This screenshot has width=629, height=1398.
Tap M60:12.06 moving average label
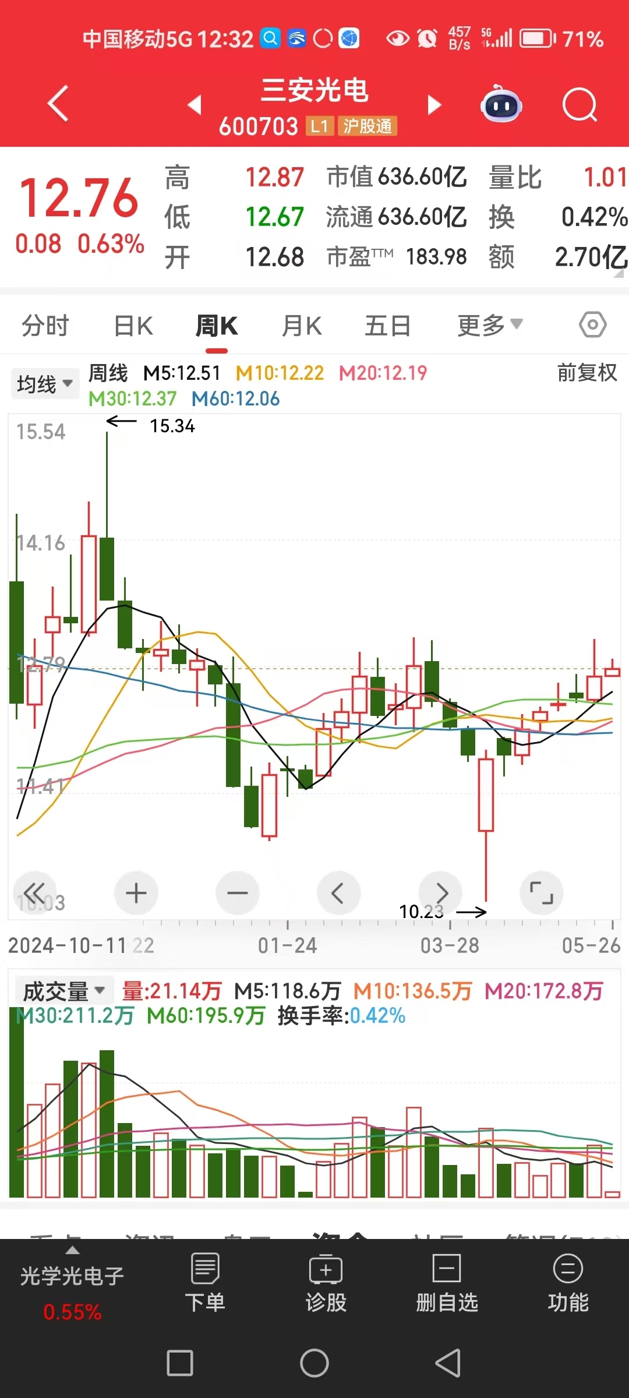[236, 399]
